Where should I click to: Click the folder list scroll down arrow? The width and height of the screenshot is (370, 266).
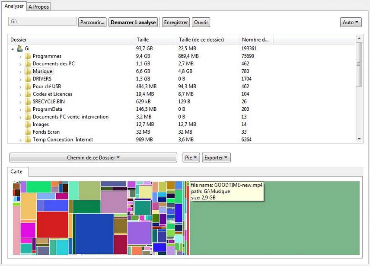pos(359,139)
